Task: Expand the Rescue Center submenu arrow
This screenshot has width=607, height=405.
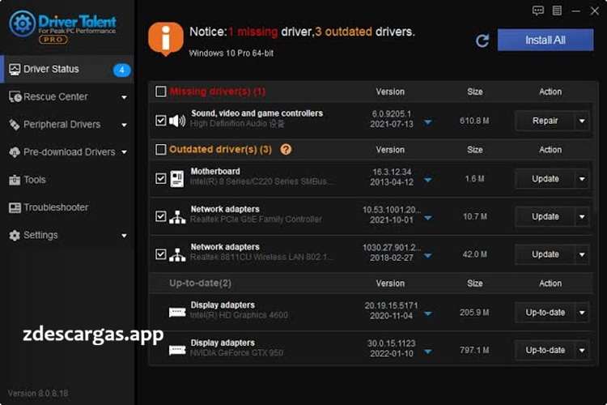Action: [x=124, y=97]
